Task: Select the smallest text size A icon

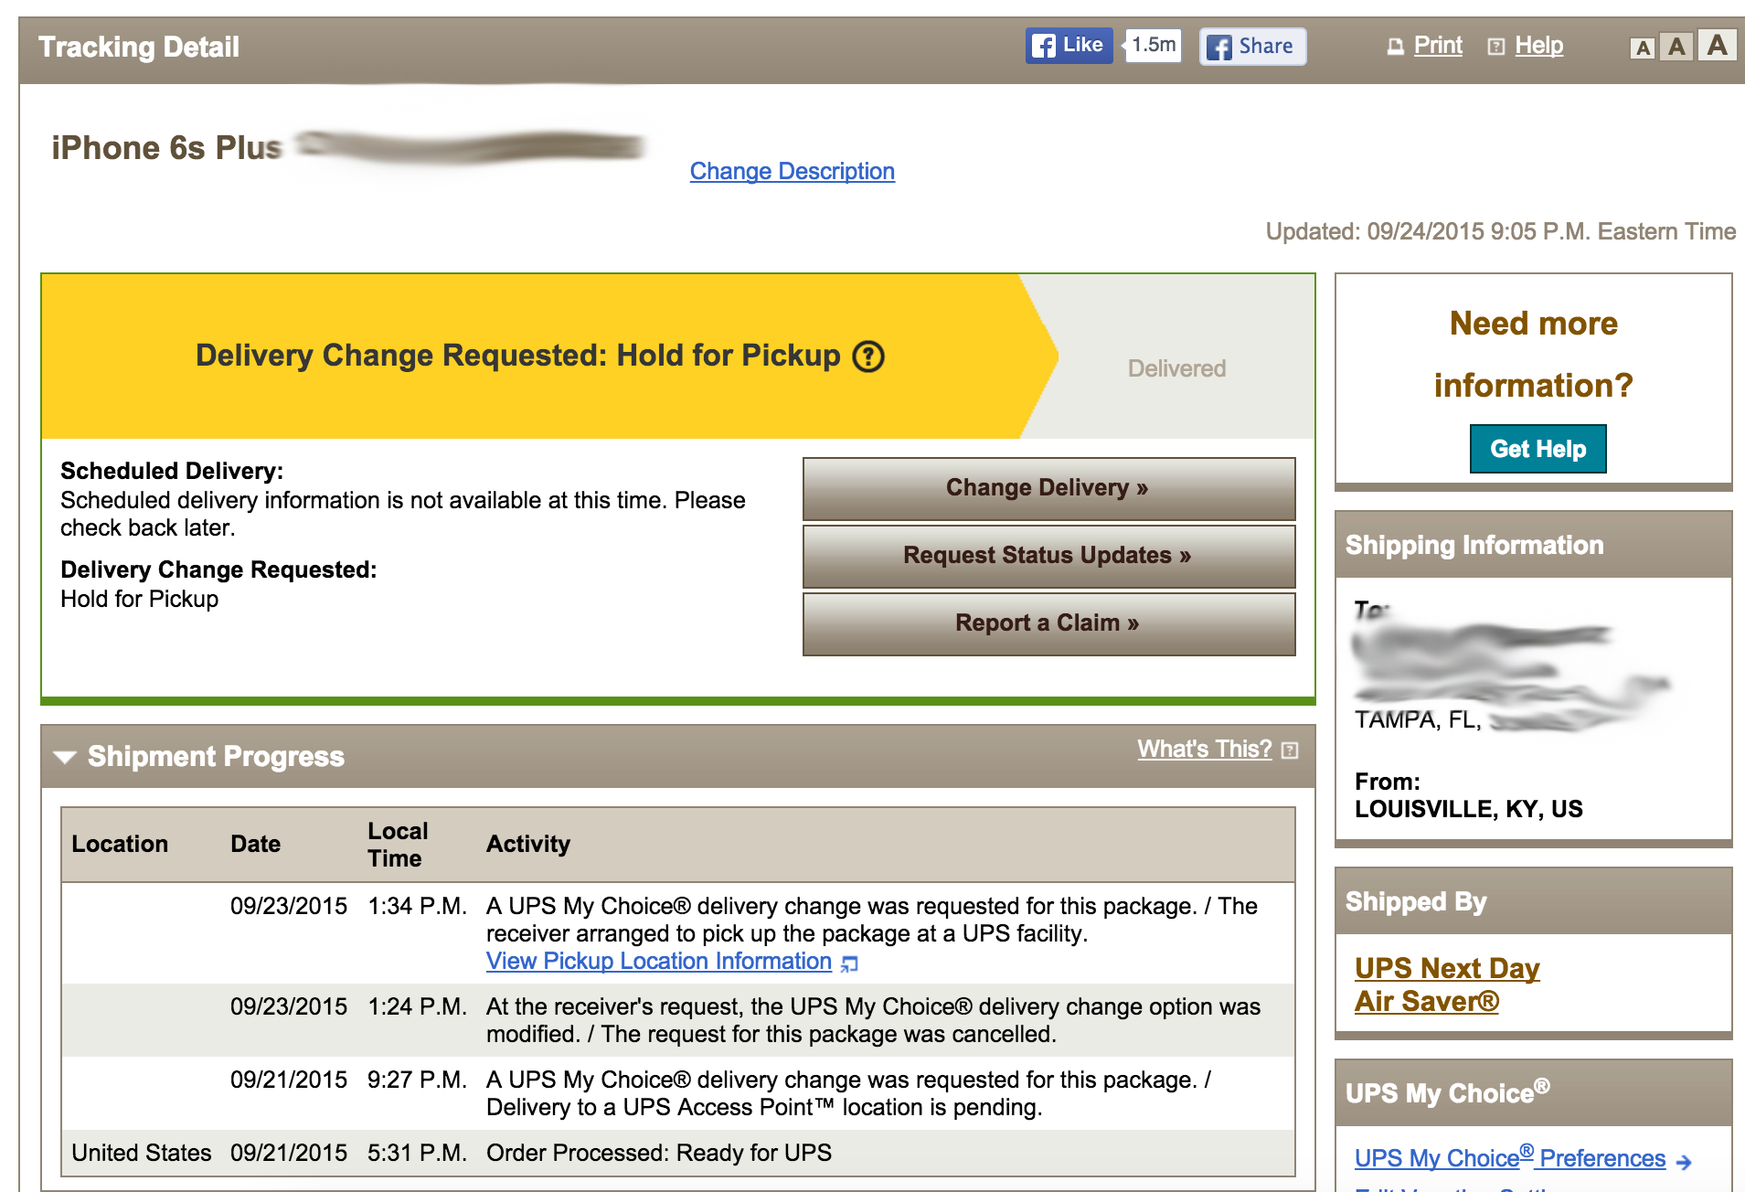Action: (1643, 48)
